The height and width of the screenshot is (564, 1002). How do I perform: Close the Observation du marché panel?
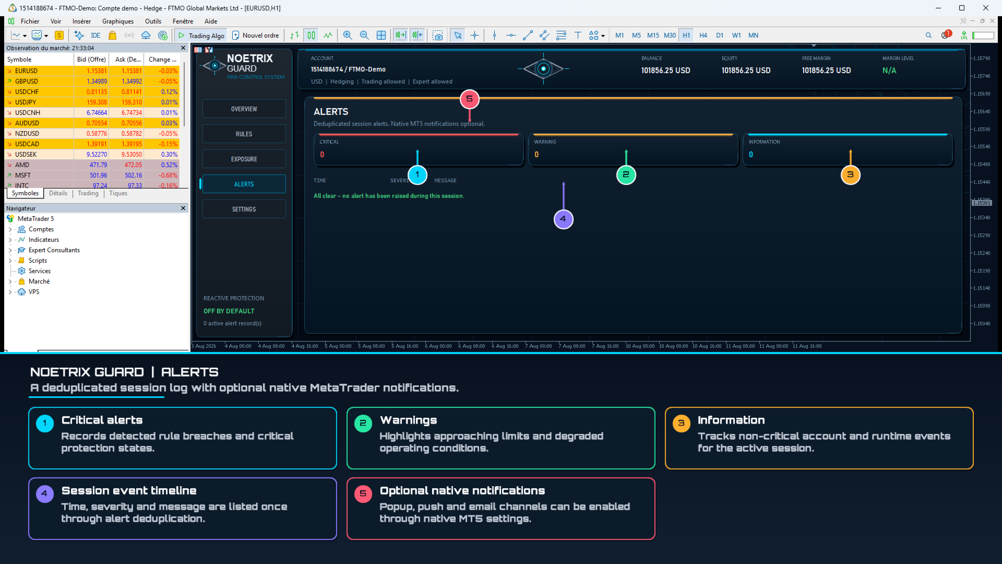pyautogui.click(x=183, y=48)
